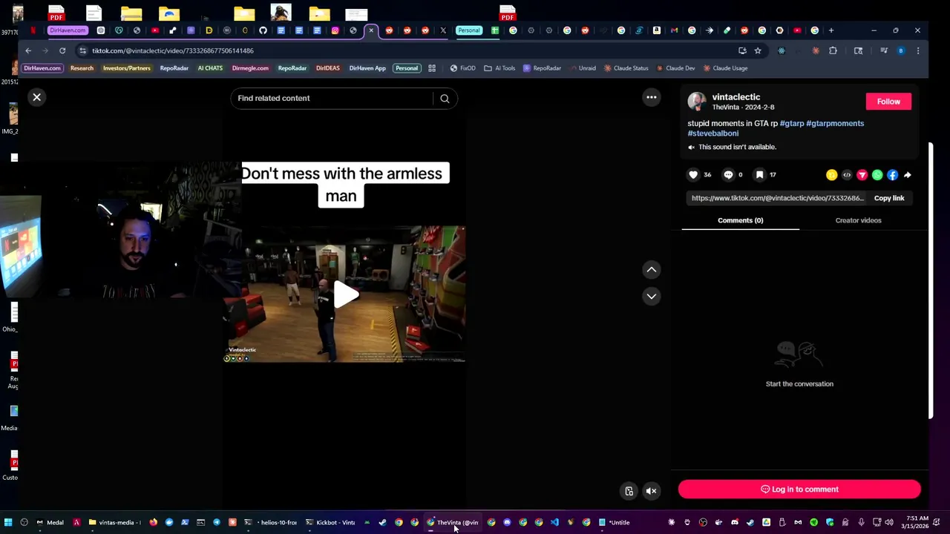Screen dimensions: 950x534
Task: Open the #gtarpmoments hashtag
Action: tap(835, 123)
